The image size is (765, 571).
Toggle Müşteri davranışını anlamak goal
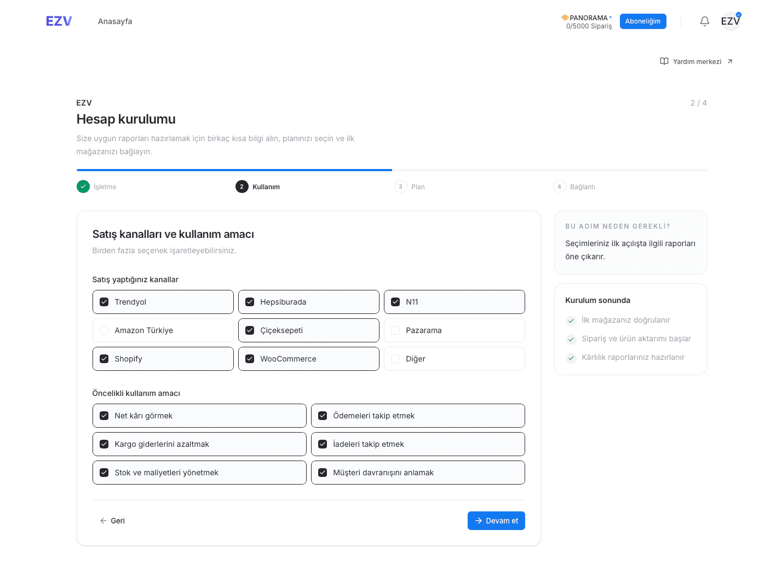418,473
